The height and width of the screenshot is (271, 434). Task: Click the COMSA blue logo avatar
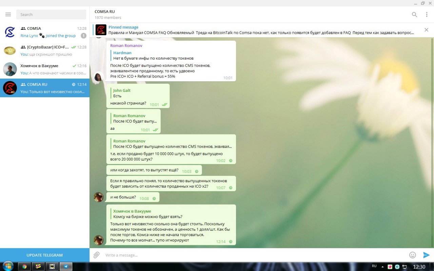tap(10, 32)
